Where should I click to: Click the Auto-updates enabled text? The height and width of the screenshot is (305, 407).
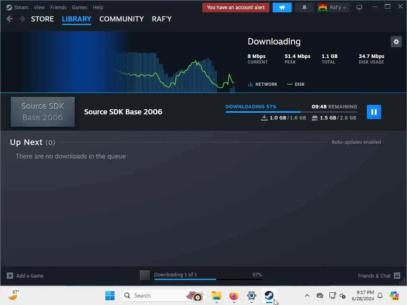[x=356, y=142]
